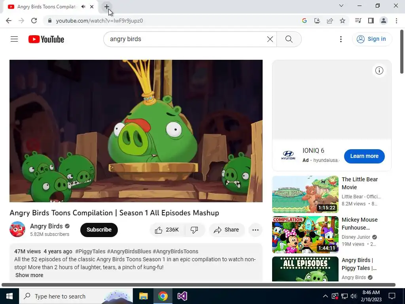The width and height of the screenshot is (405, 304).
Task: Click the horizontal page scrollbar
Action: pyautogui.click(x=199, y=285)
